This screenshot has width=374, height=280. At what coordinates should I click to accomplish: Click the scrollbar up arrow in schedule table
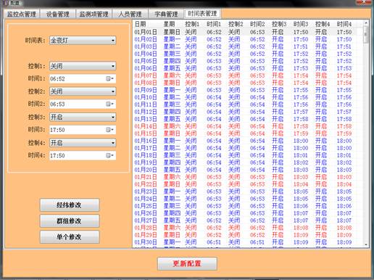pyautogui.click(x=366, y=23)
